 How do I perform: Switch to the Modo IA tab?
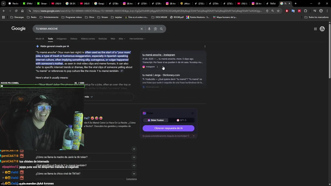pyautogui.click(x=40, y=39)
